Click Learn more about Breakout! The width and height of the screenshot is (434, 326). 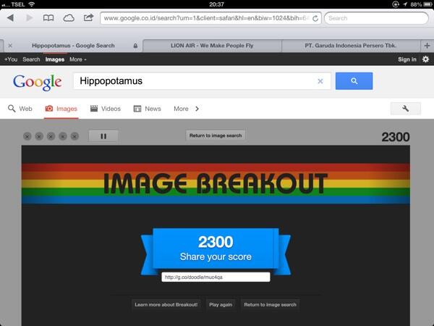click(166, 305)
